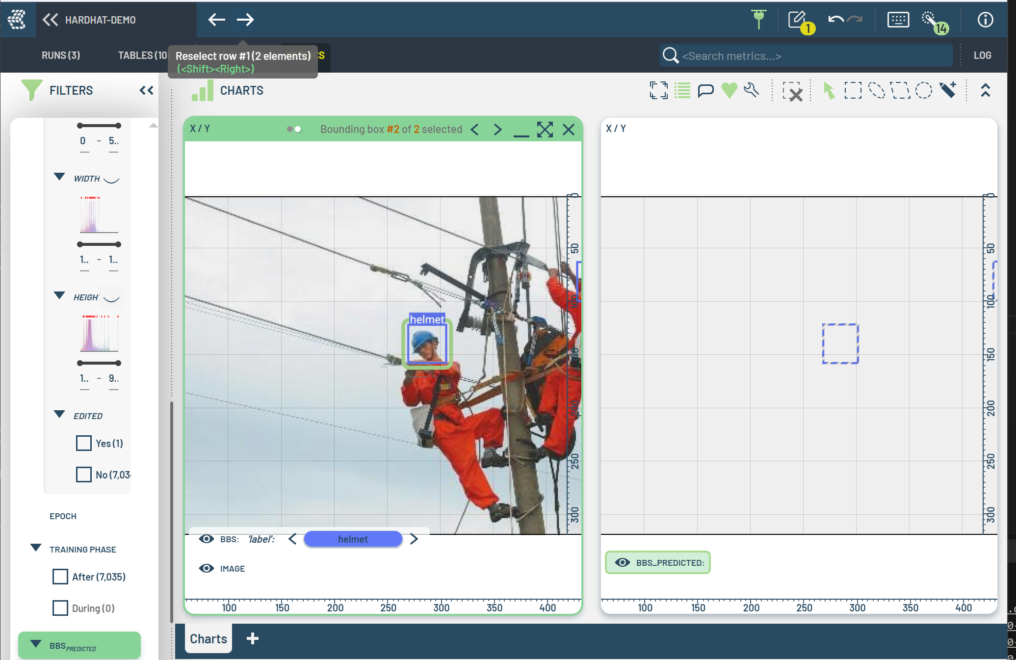This screenshot has height=660, width=1016.
Task: Click the left arrow navigation in header
Action: click(216, 20)
